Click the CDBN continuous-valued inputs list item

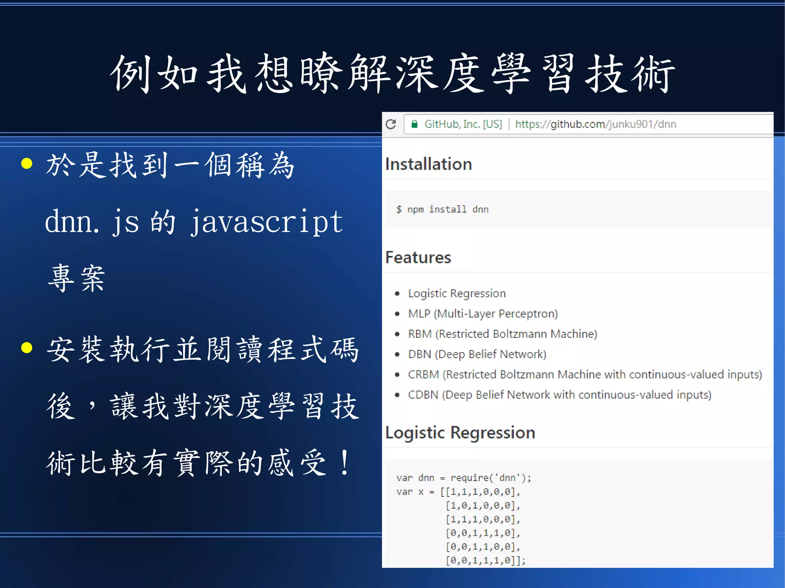(x=560, y=395)
